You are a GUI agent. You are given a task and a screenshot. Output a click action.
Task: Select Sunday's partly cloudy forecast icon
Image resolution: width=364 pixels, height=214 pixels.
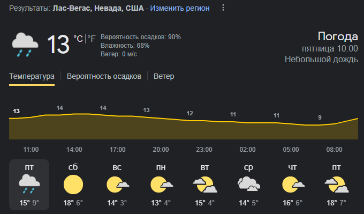point(118,185)
